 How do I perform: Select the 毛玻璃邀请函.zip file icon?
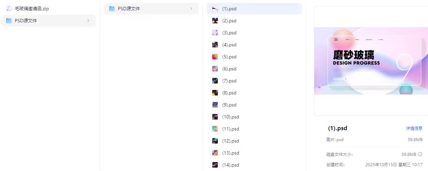(x=9, y=9)
